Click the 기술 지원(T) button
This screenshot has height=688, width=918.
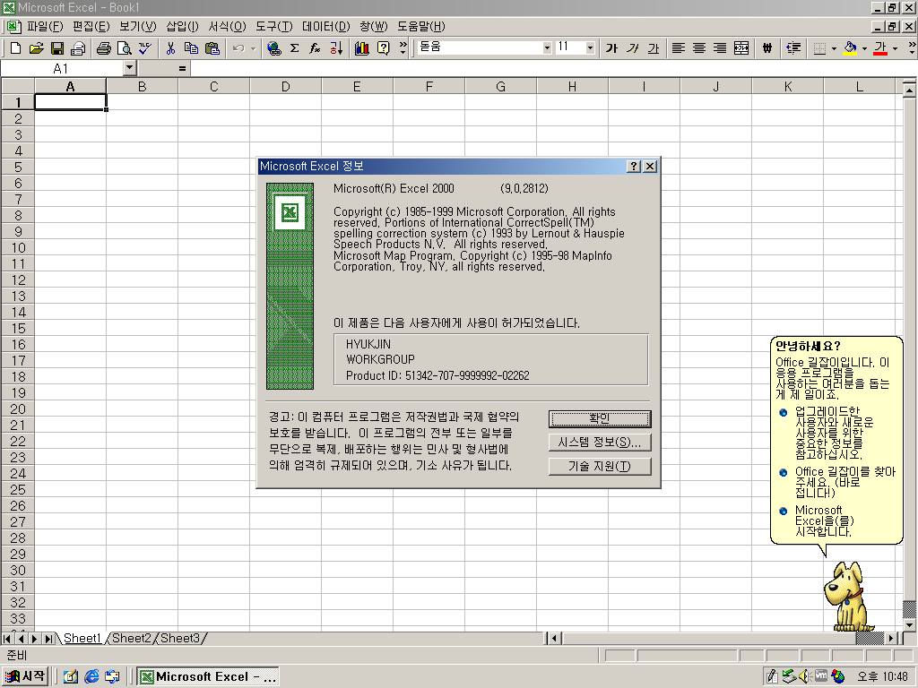(600, 466)
